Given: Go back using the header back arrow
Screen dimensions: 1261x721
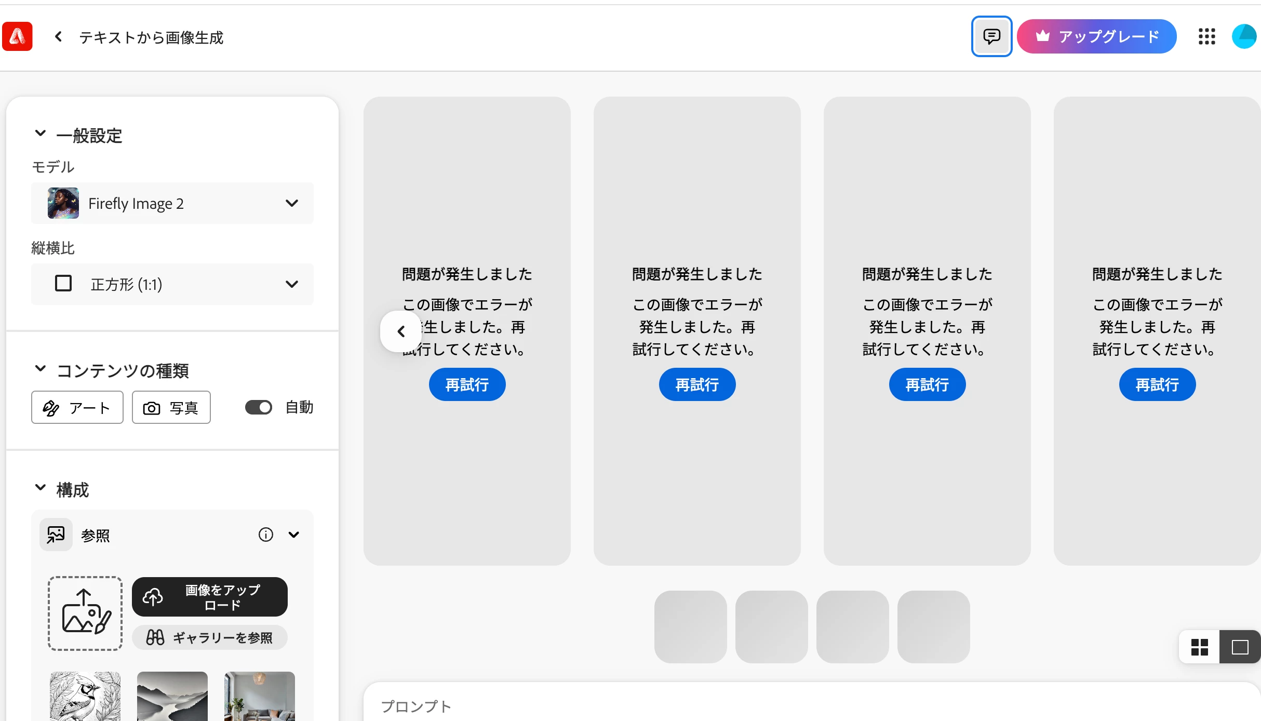Looking at the screenshot, I should [x=58, y=36].
